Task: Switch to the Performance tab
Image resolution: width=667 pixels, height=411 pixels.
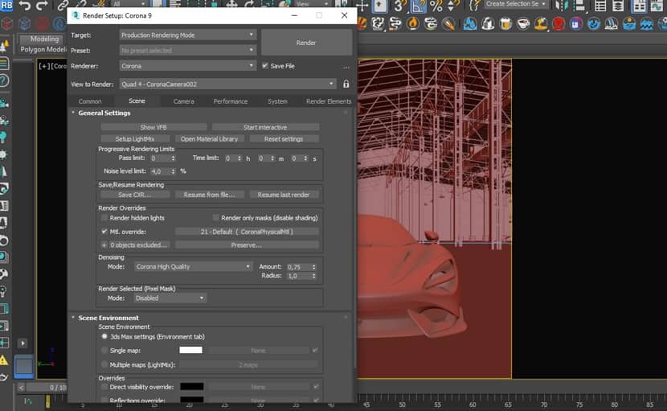Action: coord(231,101)
